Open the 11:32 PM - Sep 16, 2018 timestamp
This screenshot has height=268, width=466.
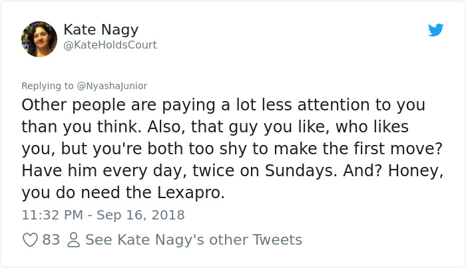[x=103, y=215]
